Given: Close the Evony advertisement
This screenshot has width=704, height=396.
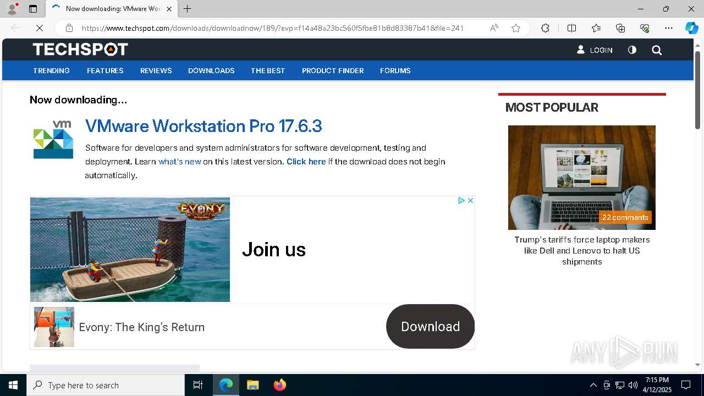Looking at the screenshot, I should [x=471, y=201].
